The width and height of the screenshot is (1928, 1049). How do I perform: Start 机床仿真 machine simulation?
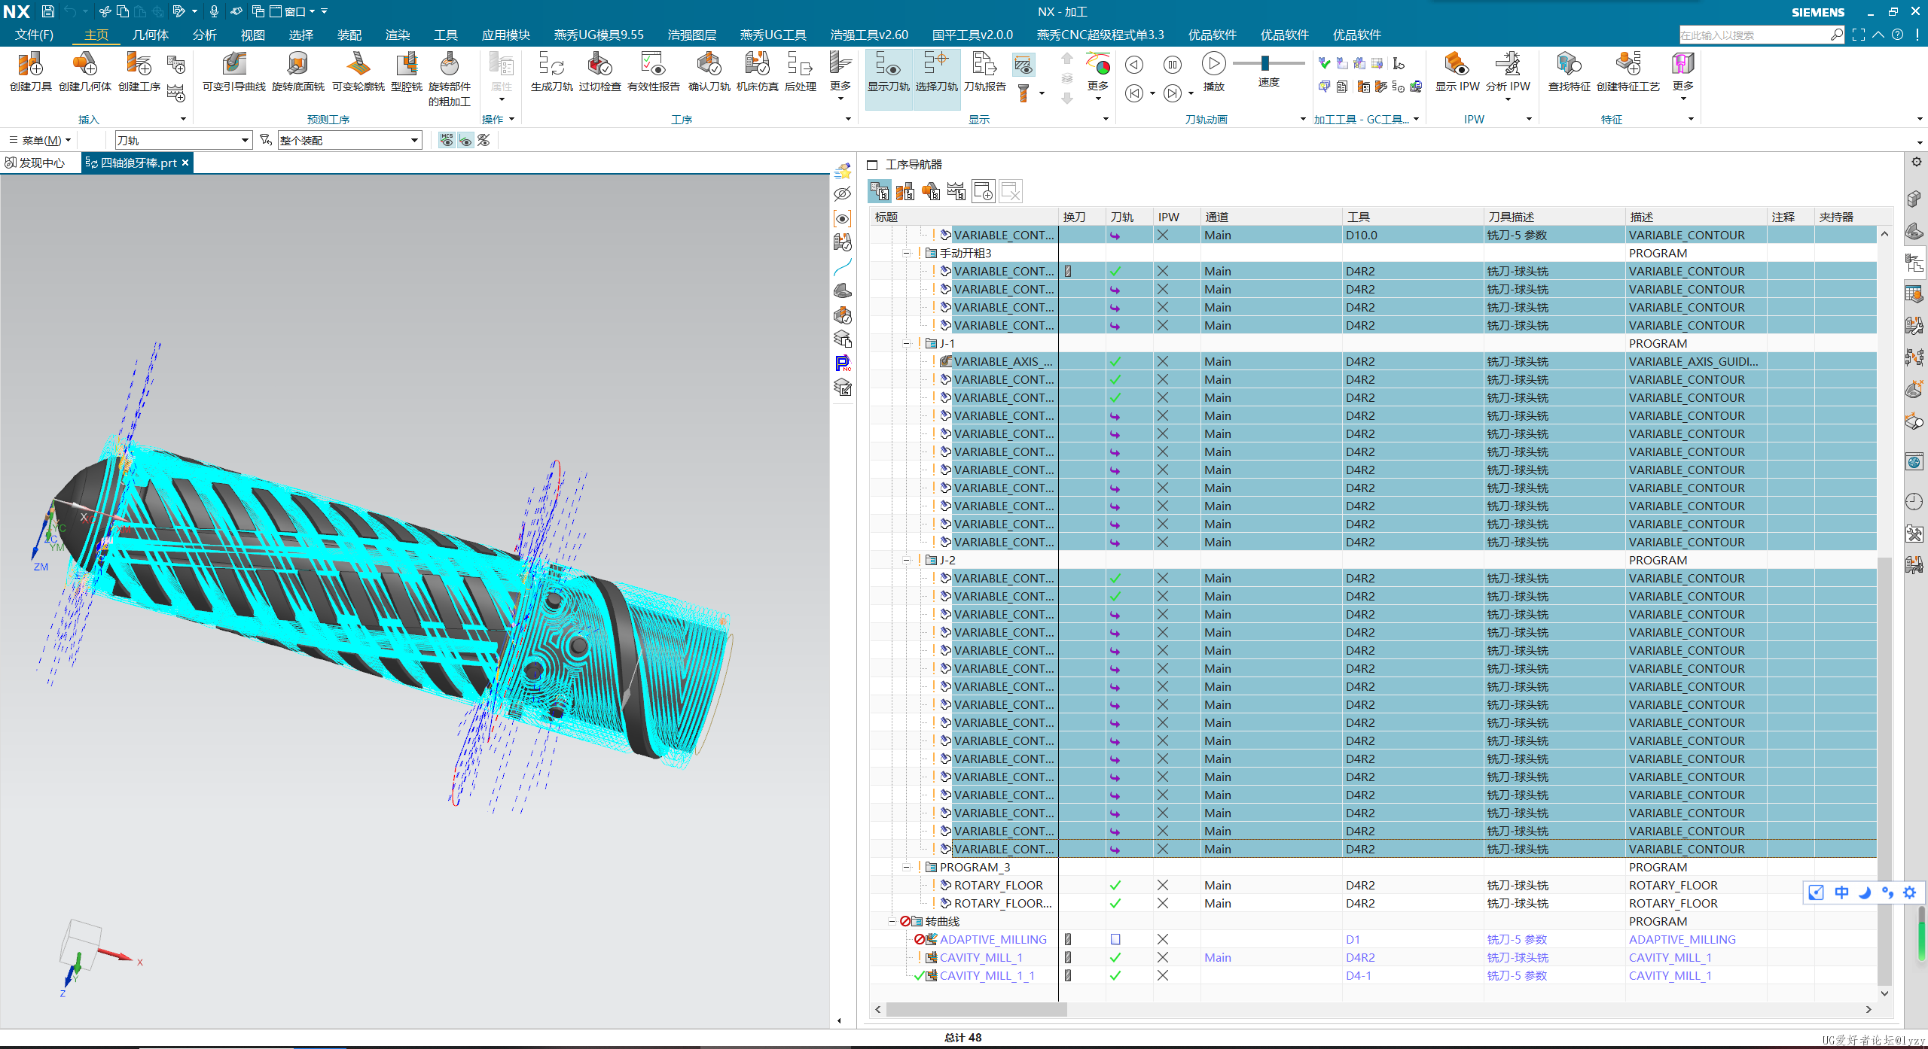pyautogui.click(x=757, y=71)
